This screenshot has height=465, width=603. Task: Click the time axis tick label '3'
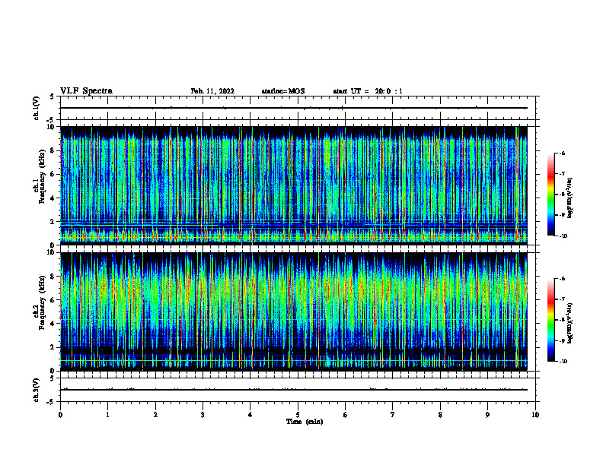pyautogui.click(x=203, y=415)
